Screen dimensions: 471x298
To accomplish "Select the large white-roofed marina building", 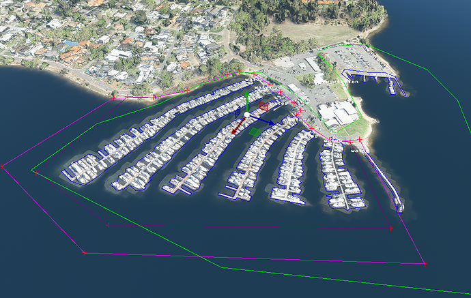I will point(339,113).
